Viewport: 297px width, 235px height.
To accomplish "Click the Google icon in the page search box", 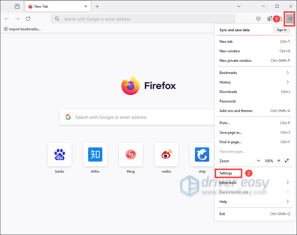I will click(68, 117).
